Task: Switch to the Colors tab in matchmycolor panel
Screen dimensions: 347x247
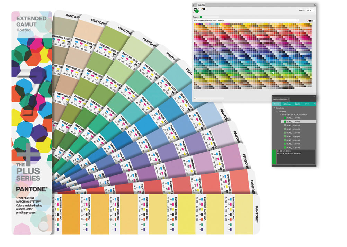Action: click(x=307, y=104)
